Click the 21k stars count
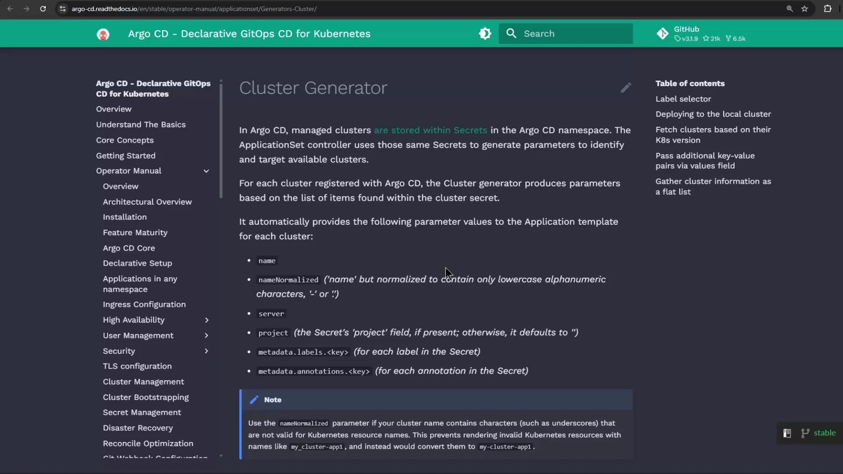This screenshot has width=843, height=474. coord(711,39)
